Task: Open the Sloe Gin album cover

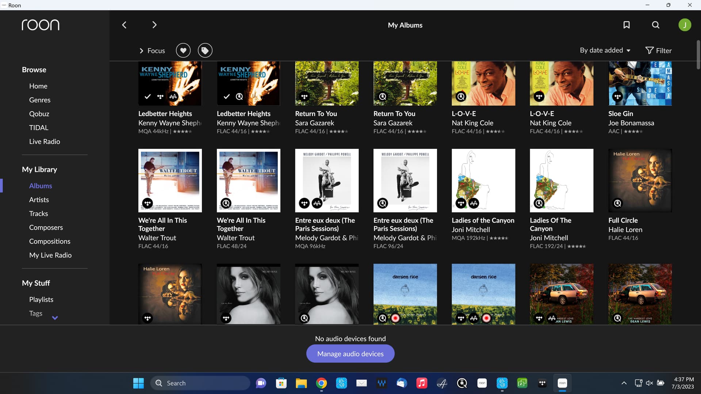Action: [x=640, y=84]
